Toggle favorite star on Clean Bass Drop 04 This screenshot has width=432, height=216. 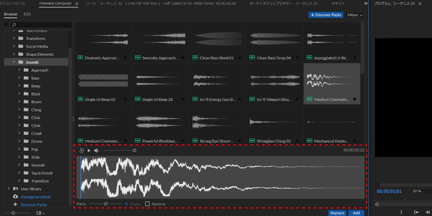297,58
